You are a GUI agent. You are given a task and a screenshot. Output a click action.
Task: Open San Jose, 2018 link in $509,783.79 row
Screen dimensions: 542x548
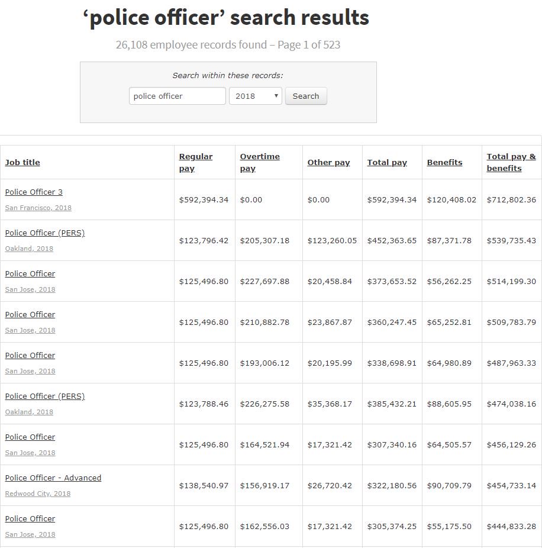30,330
